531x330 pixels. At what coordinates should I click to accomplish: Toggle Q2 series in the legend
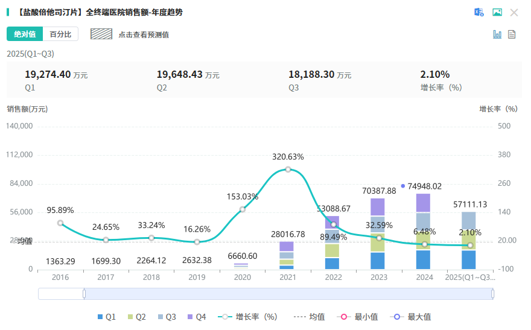click(136, 317)
